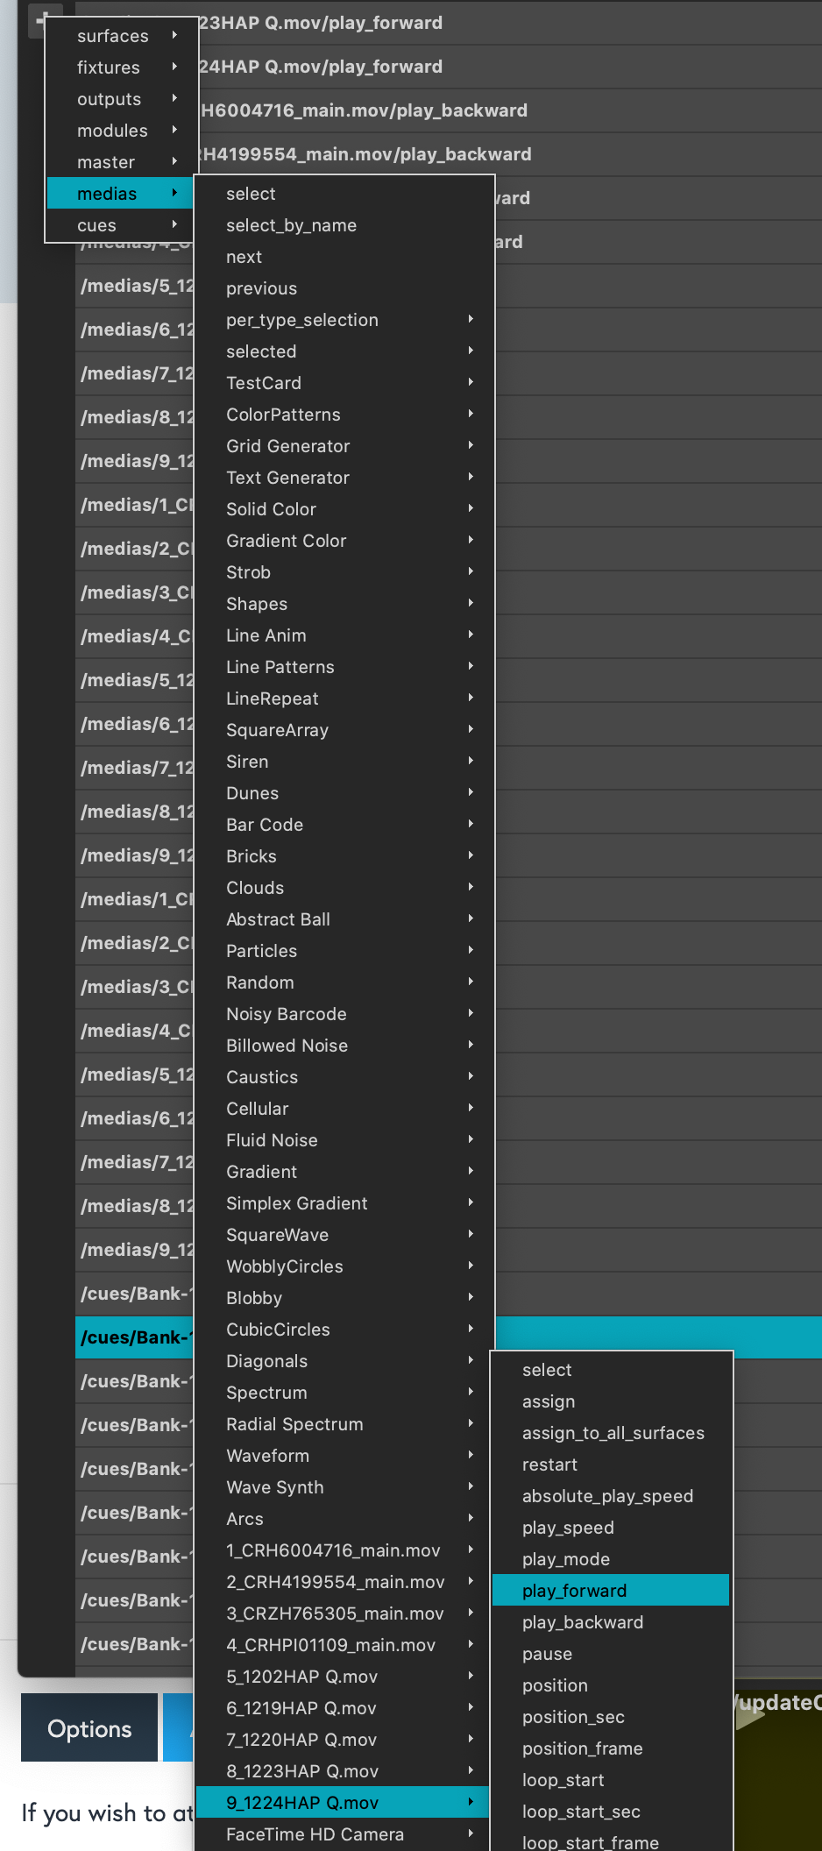Choose play_backward action

click(611, 1622)
